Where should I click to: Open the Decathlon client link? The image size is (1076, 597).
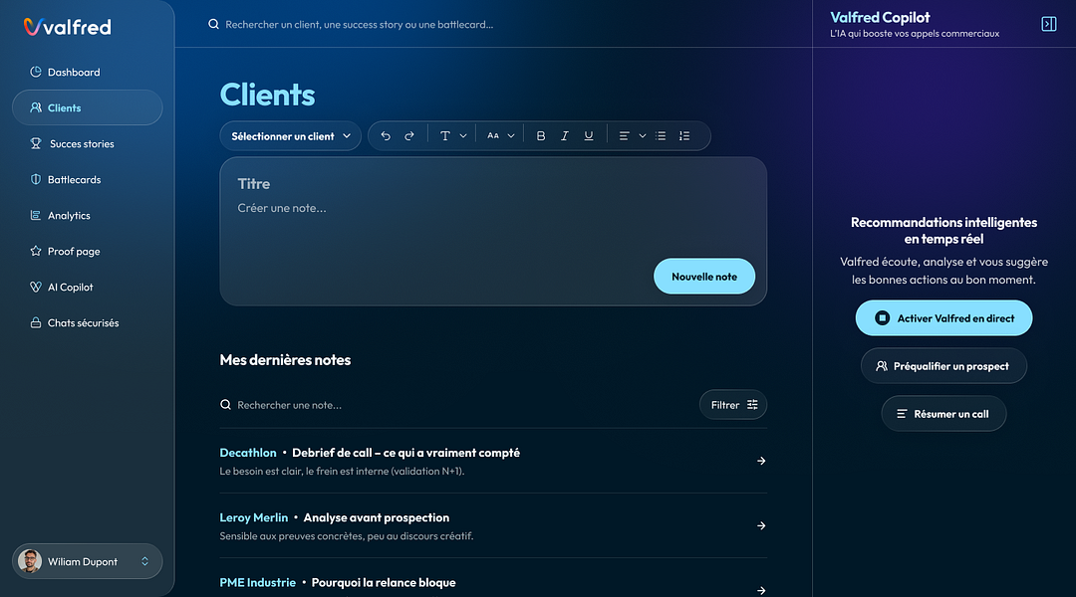pos(248,453)
